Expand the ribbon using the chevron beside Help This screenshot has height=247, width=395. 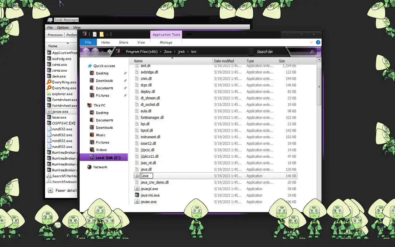[x=311, y=42]
